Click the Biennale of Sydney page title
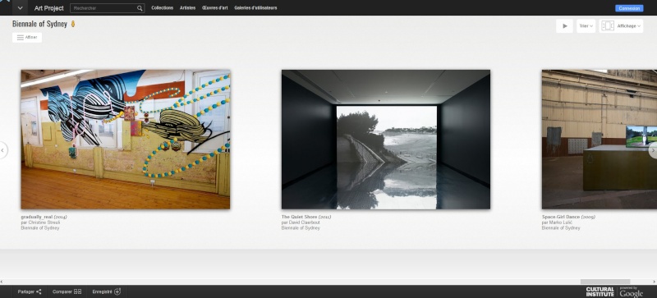This screenshot has width=657, height=298. click(39, 24)
